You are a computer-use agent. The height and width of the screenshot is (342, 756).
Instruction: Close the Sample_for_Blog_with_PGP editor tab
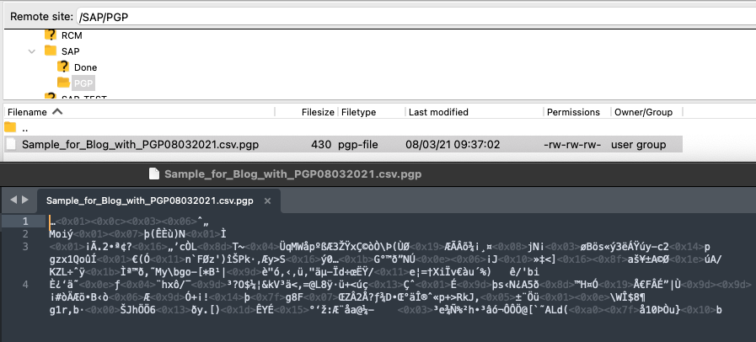265,200
